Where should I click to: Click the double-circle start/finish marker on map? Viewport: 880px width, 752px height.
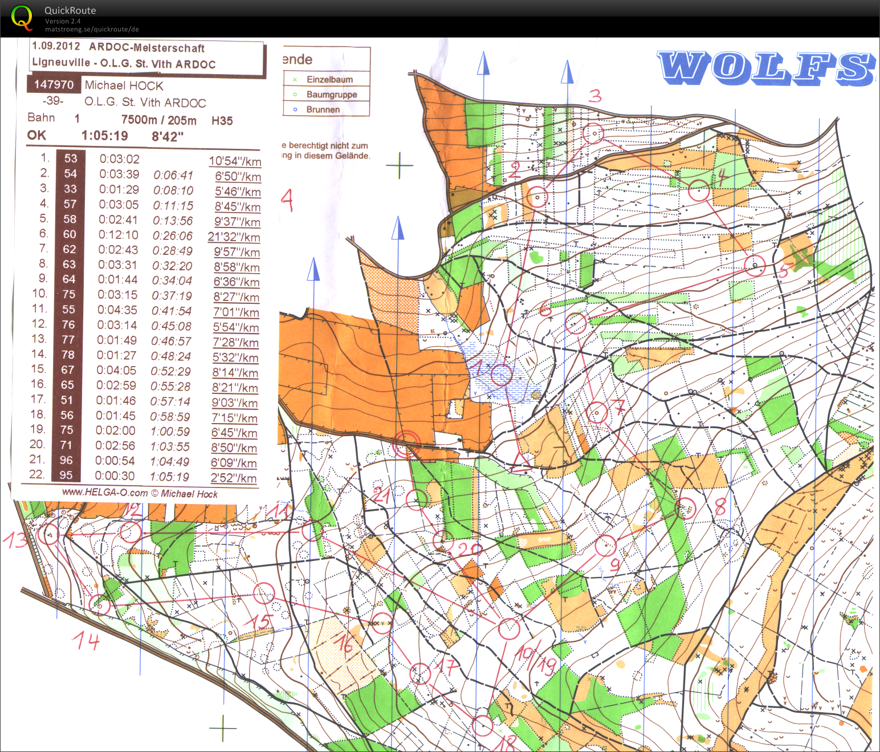(x=406, y=444)
